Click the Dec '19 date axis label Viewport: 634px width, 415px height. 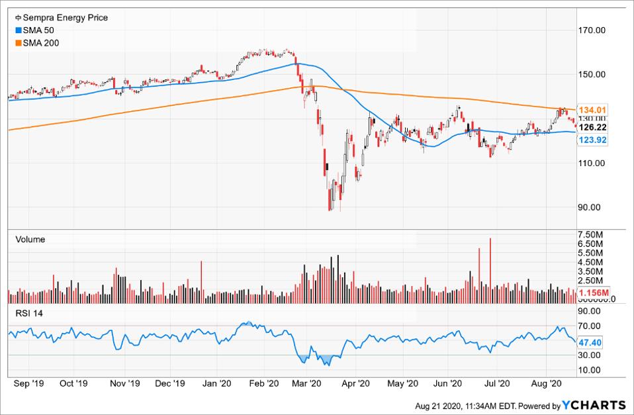tap(170, 383)
